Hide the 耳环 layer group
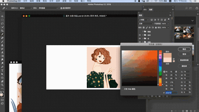 (140, 35)
